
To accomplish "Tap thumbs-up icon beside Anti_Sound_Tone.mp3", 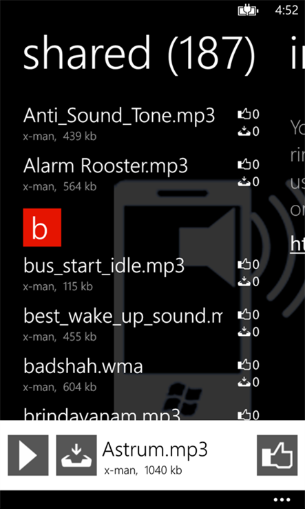I will click(x=244, y=114).
